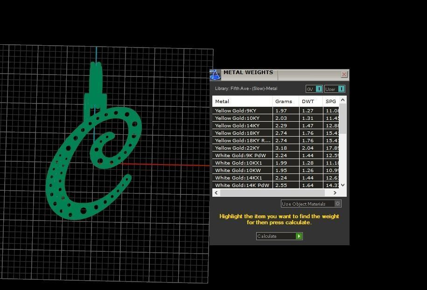This screenshot has width=427, height=290.
Task: Click grams value 2.29
Action: (x=281, y=126)
